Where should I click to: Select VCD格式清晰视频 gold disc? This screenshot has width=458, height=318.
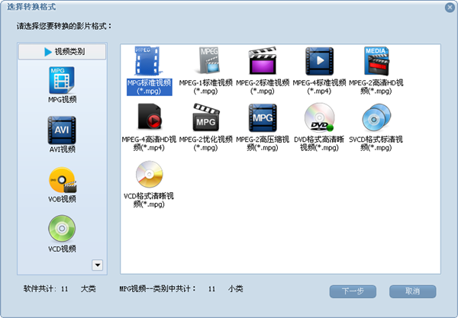click(x=150, y=174)
